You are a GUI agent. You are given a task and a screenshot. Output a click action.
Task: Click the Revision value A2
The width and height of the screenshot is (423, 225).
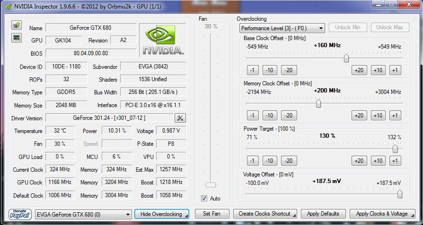point(123,40)
